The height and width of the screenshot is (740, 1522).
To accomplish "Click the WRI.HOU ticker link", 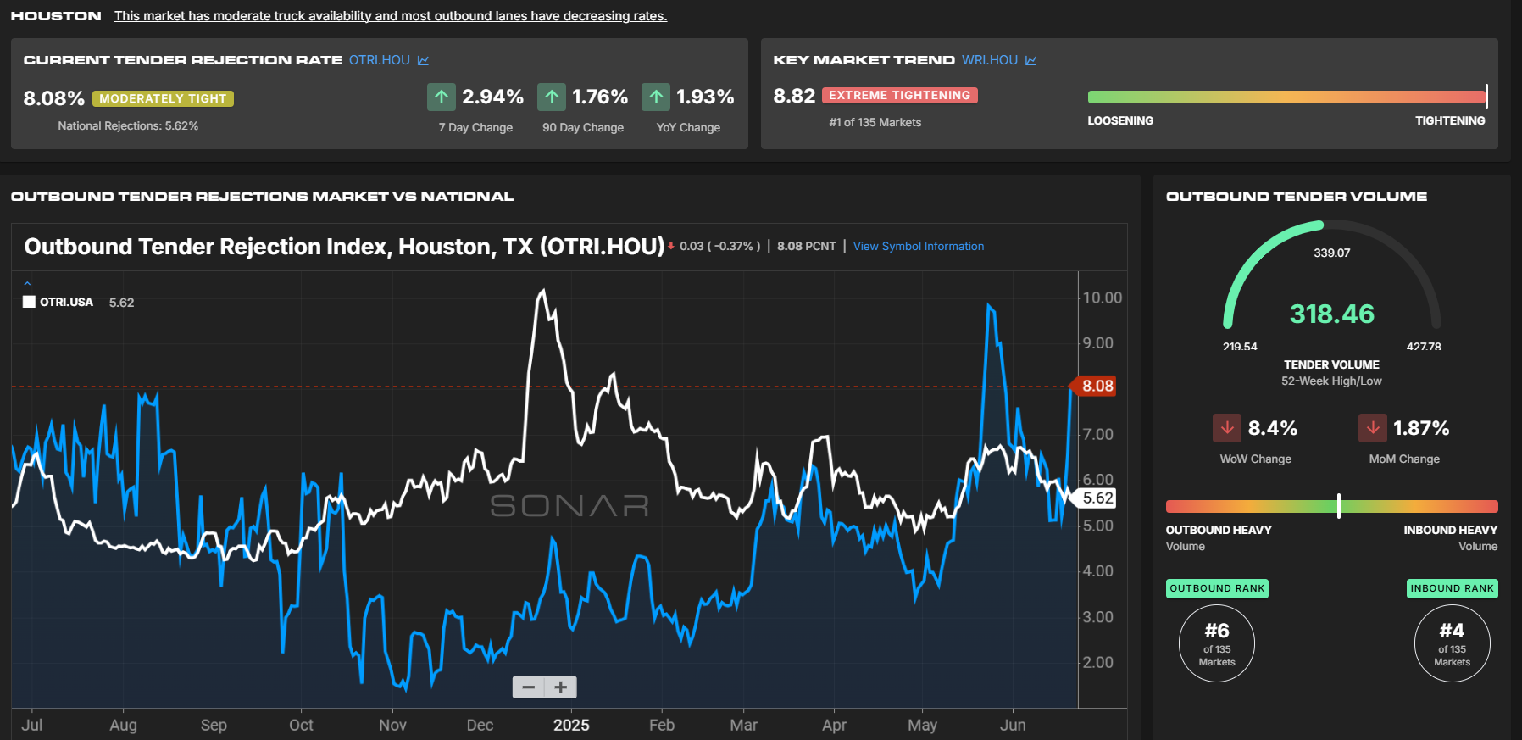I will click(990, 60).
